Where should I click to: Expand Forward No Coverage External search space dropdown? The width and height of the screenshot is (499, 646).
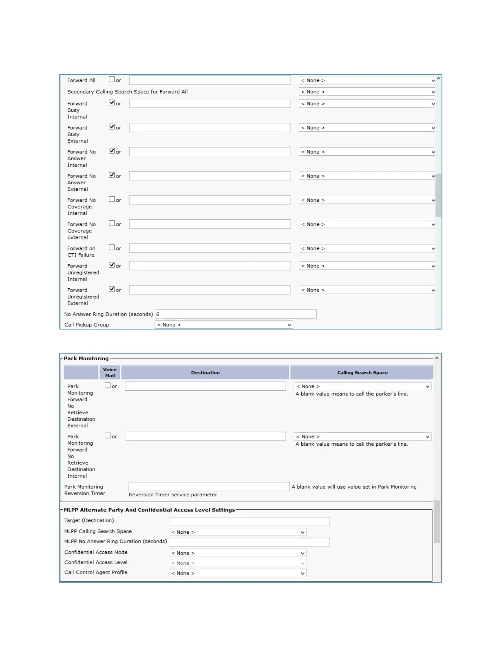(x=367, y=224)
